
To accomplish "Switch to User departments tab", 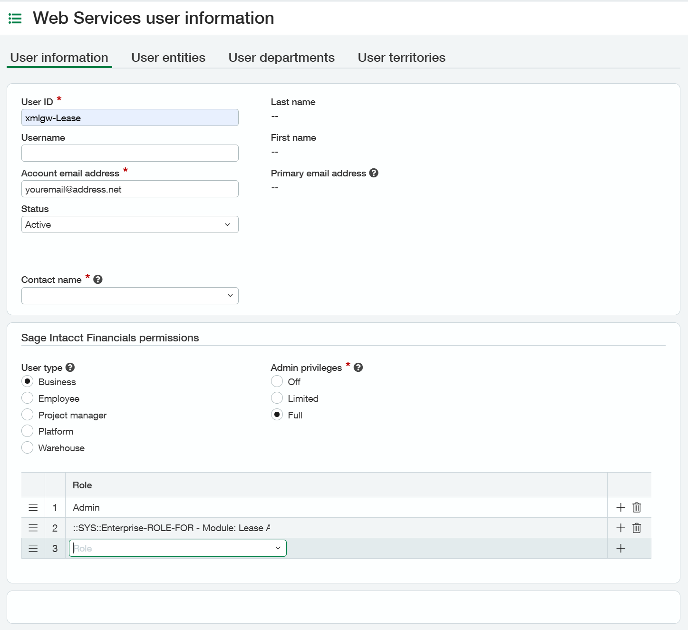I will click(x=281, y=58).
